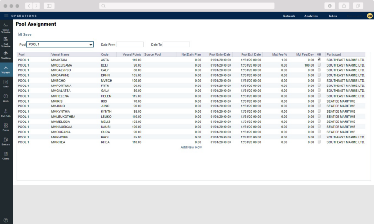Select the Alerts sidebar icon
The height and width of the screenshot is (224, 374).
click(6, 97)
